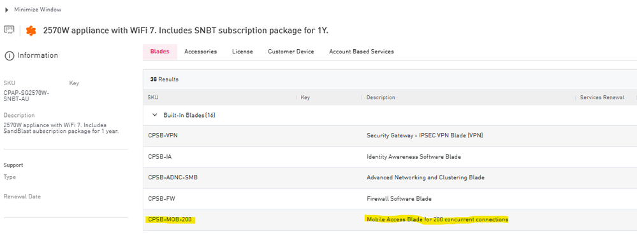Open the Accessories tab

tap(201, 52)
